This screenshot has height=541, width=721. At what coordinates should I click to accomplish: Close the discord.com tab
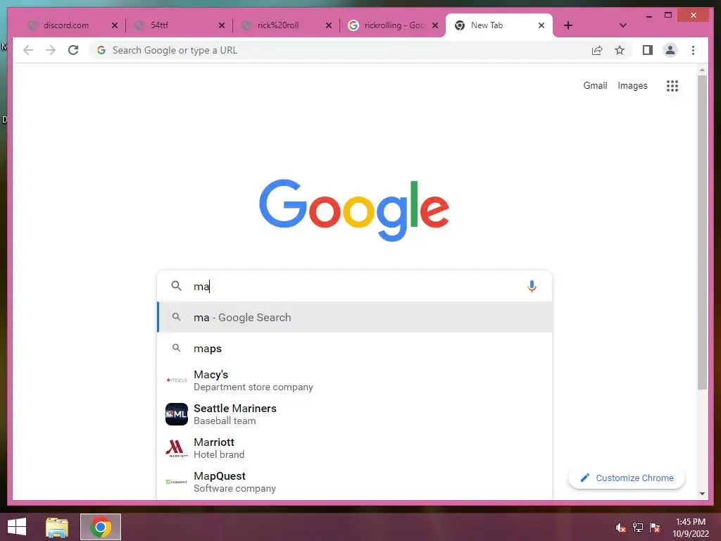point(115,25)
